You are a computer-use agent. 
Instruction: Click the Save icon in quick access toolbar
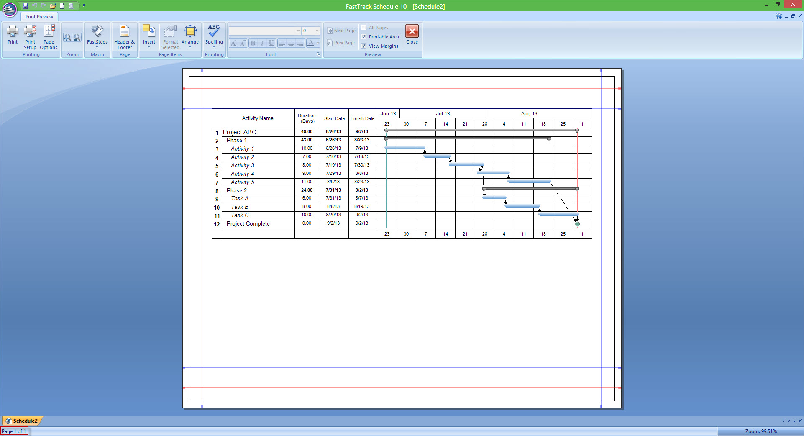coord(26,6)
